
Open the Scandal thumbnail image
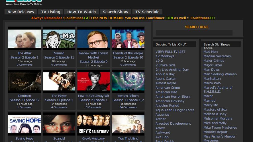pyautogui.click(x=59, y=124)
